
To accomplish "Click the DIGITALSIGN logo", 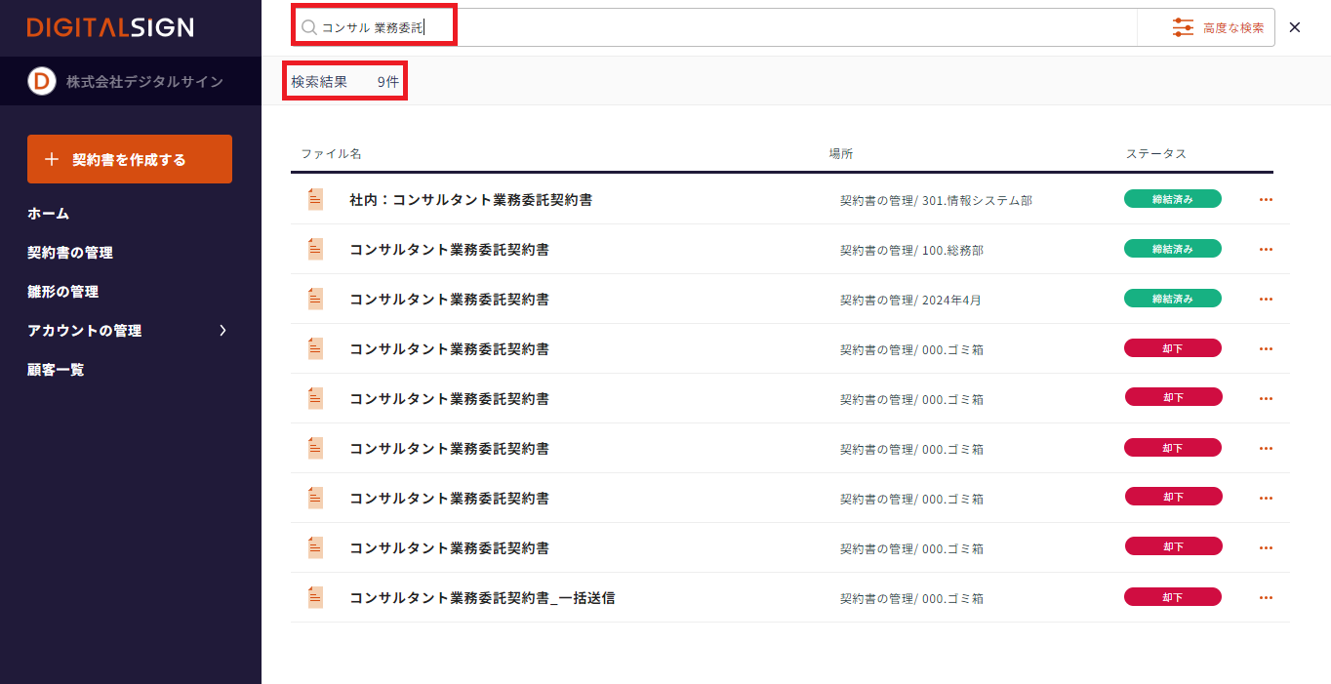I will coord(110,27).
